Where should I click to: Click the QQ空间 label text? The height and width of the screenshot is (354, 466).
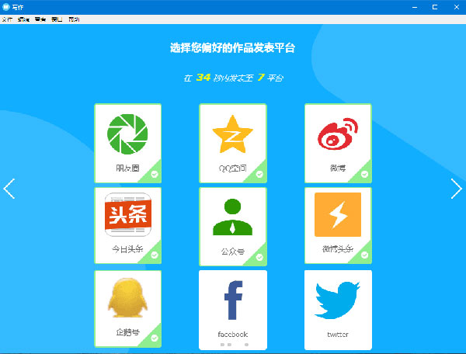pyautogui.click(x=233, y=168)
